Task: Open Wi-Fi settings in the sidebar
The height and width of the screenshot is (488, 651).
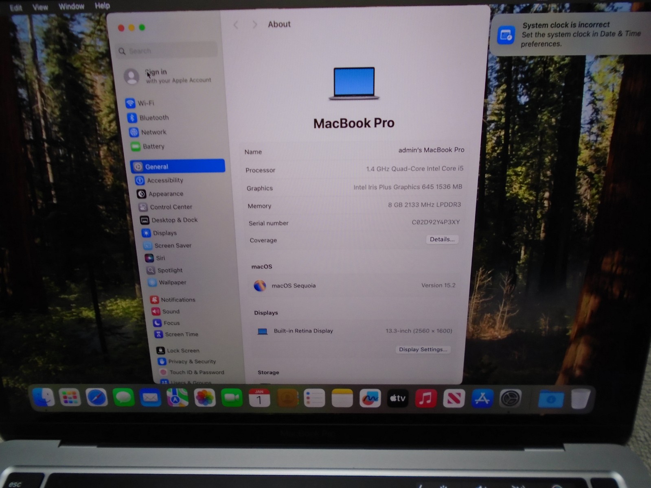Action: pyautogui.click(x=140, y=103)
